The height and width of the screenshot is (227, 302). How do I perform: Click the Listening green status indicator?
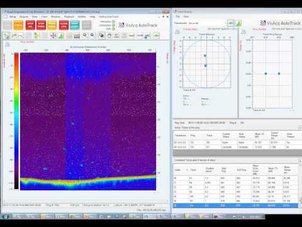click(113, 25)
